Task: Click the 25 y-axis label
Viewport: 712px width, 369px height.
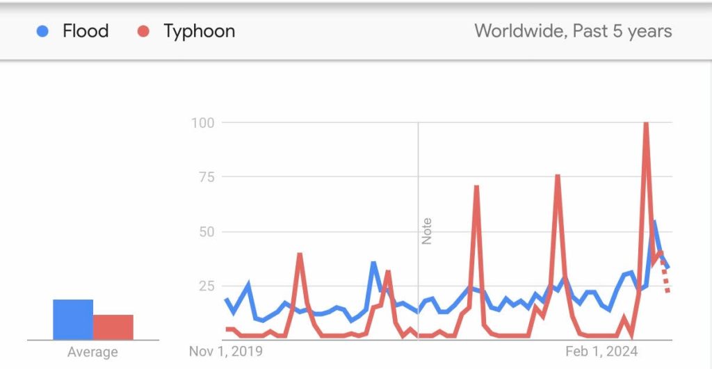Action: [x=205, y=286]
